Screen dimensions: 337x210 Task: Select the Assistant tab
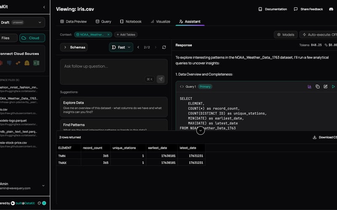click(190, 21)
